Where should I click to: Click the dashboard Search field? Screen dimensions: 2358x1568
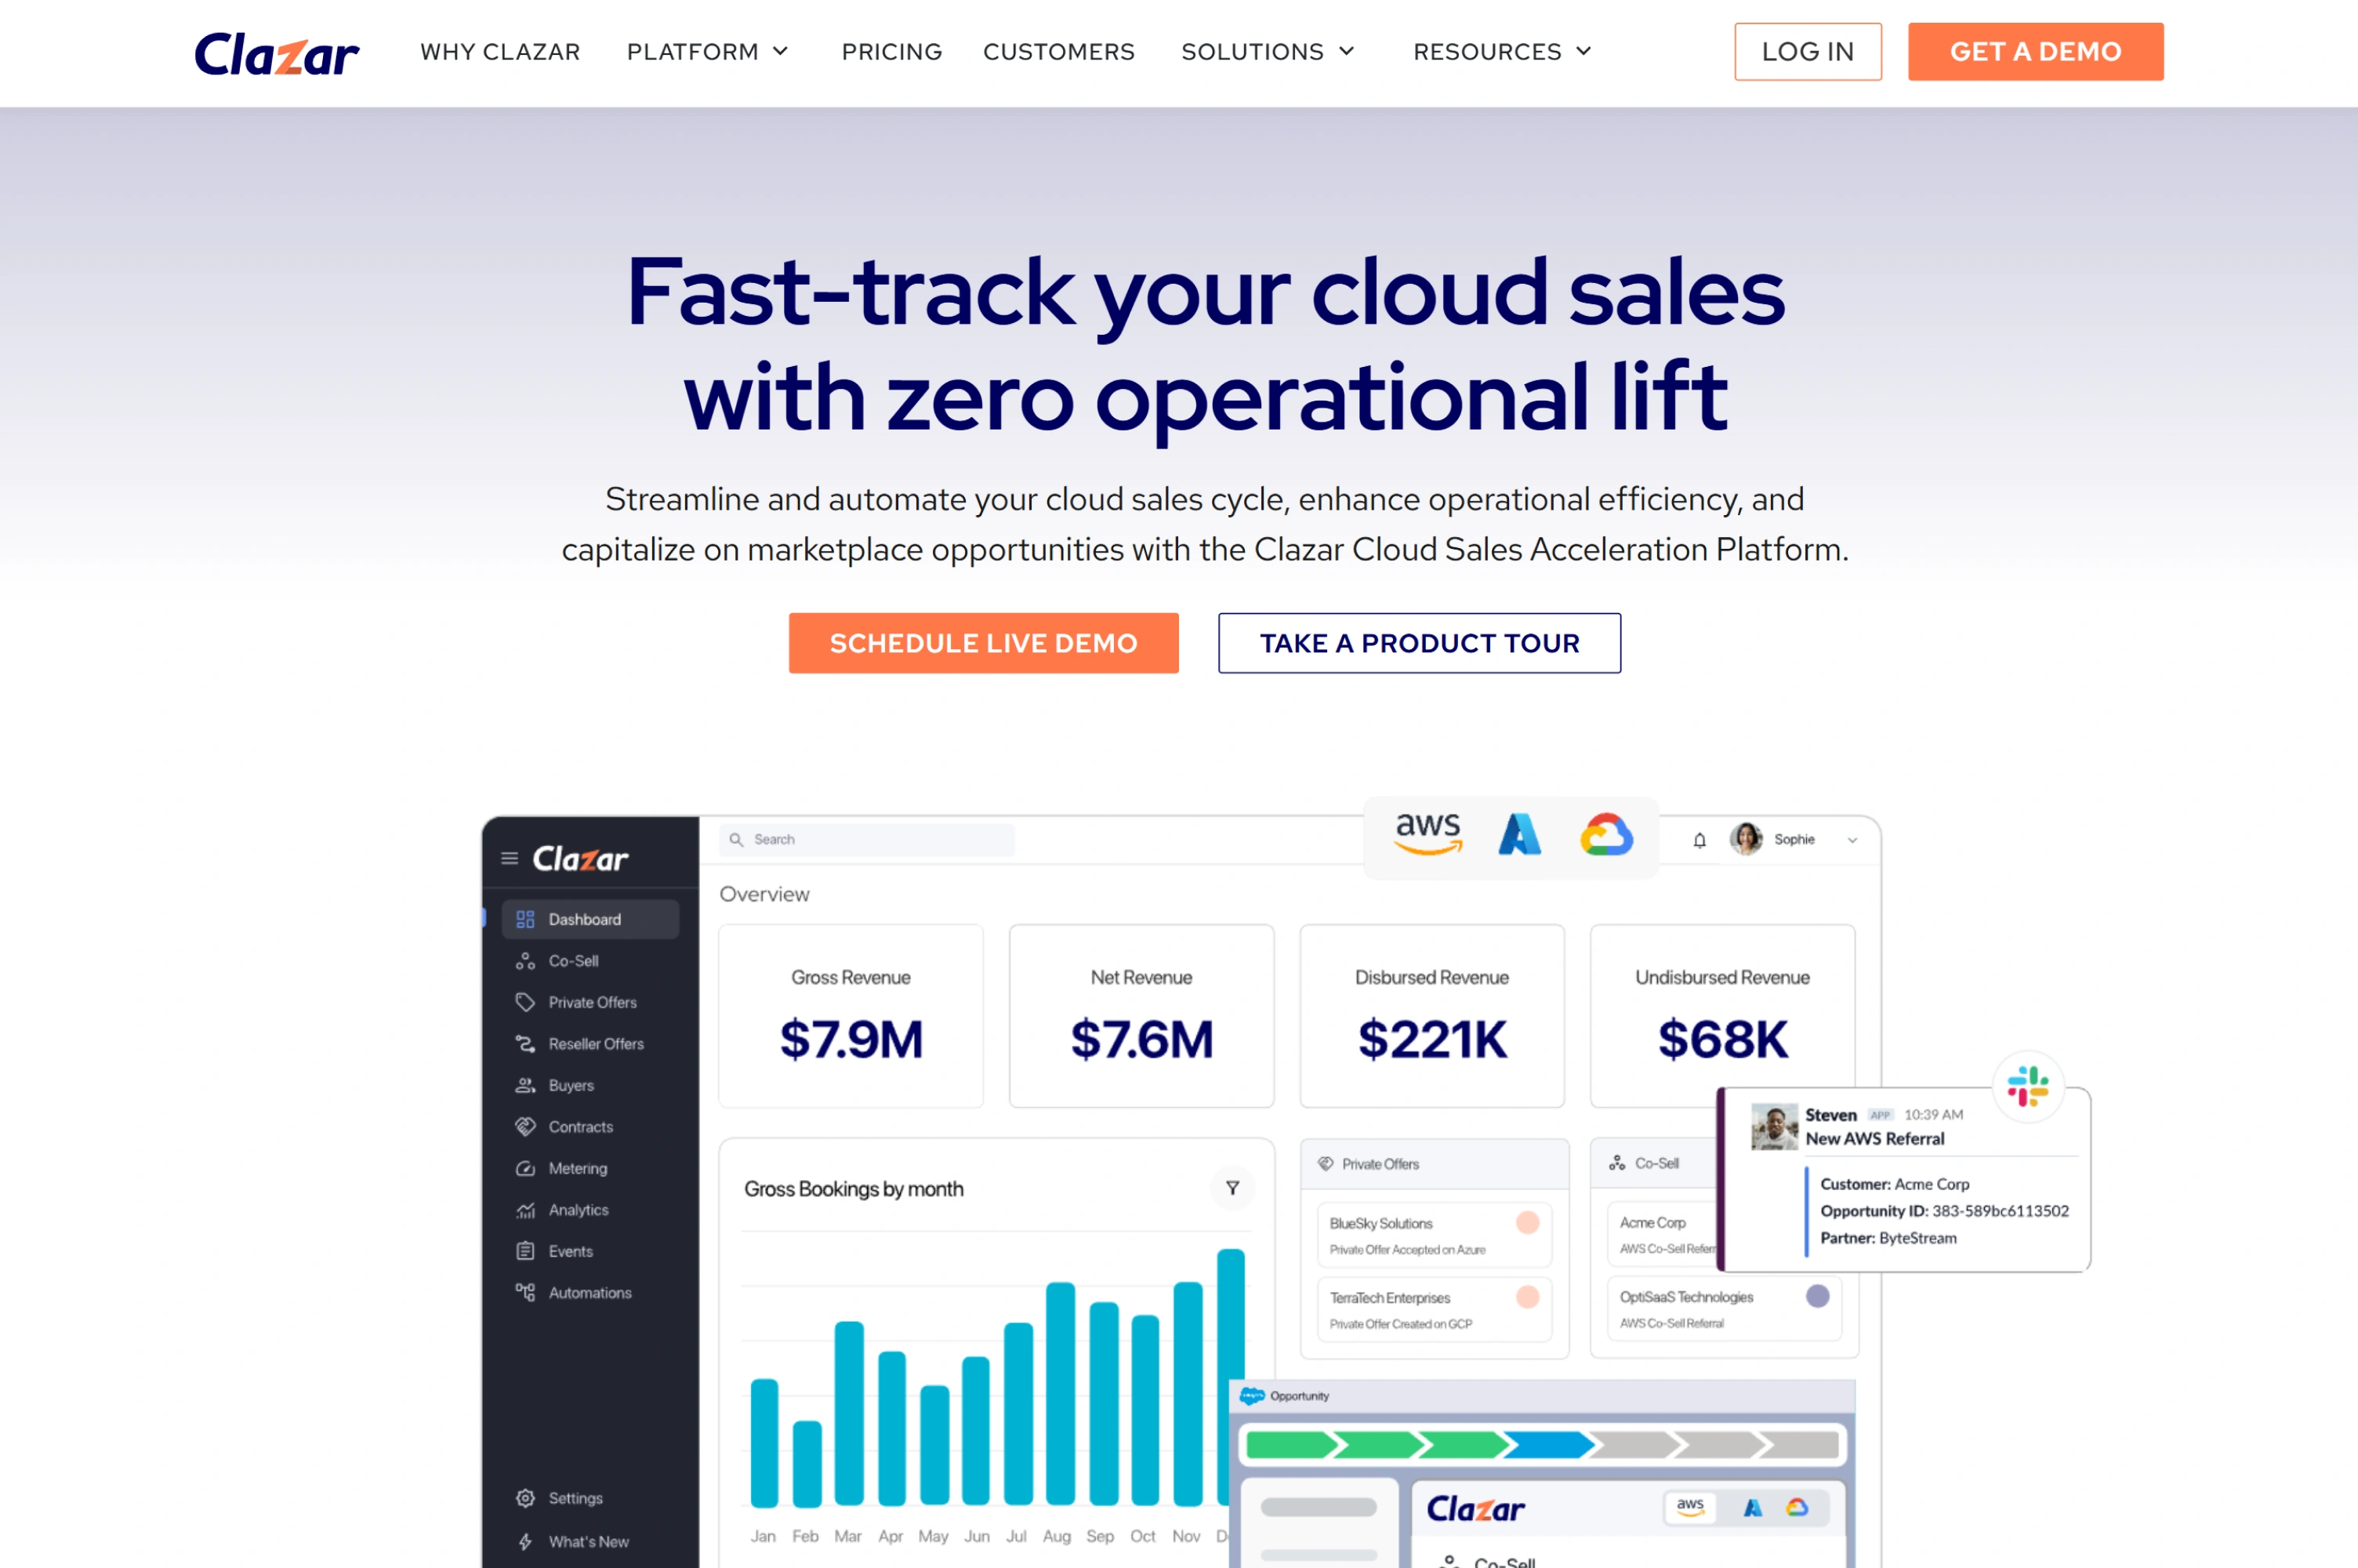867,840
